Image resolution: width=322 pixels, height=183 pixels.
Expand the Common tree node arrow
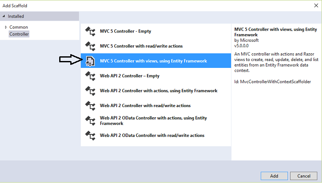(6, 27)
